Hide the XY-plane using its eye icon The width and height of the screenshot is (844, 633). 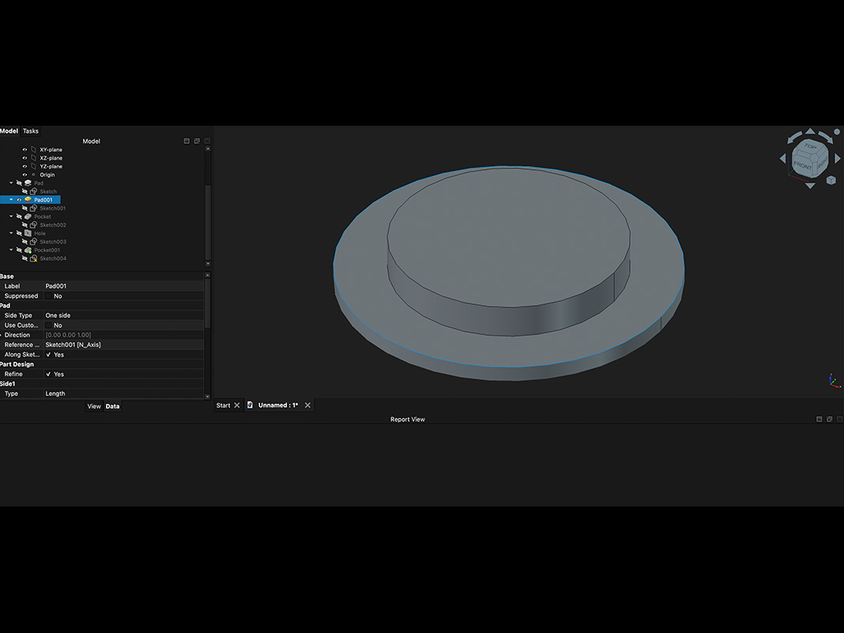coord(24,149)
